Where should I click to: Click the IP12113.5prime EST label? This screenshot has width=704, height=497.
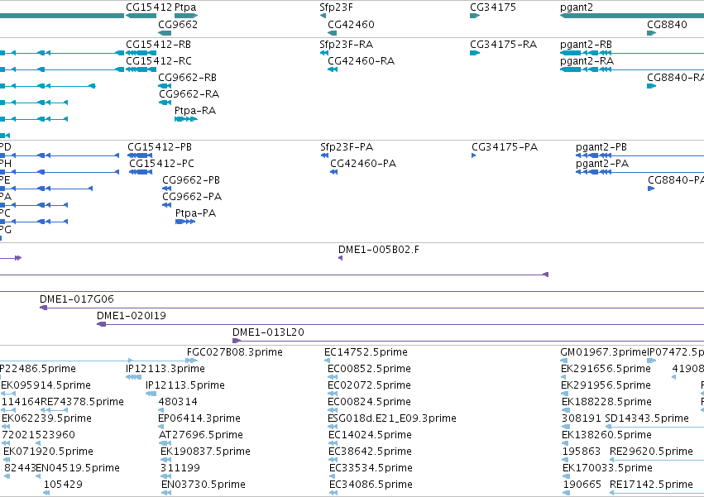185,385
